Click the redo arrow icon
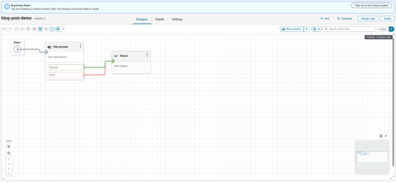 coord(16,29)
